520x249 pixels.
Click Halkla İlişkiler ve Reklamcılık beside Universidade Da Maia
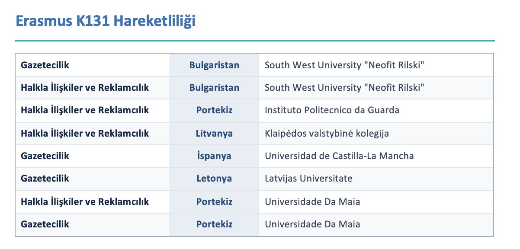[x=85, y=201]
